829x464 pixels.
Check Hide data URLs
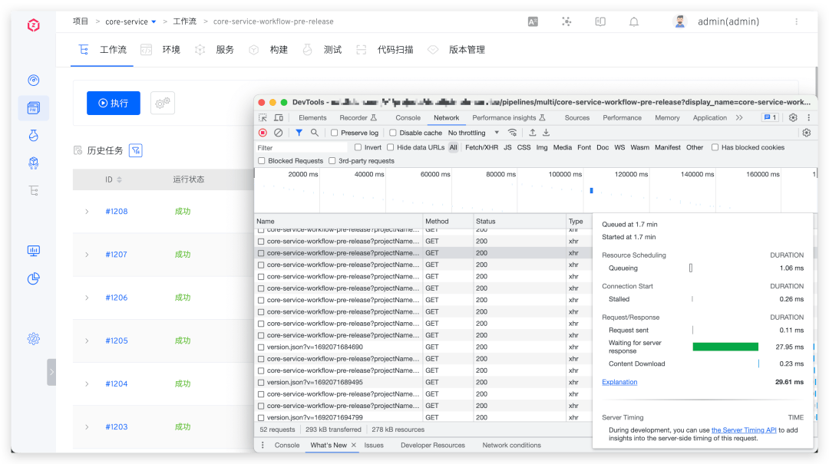coord(390,147)
